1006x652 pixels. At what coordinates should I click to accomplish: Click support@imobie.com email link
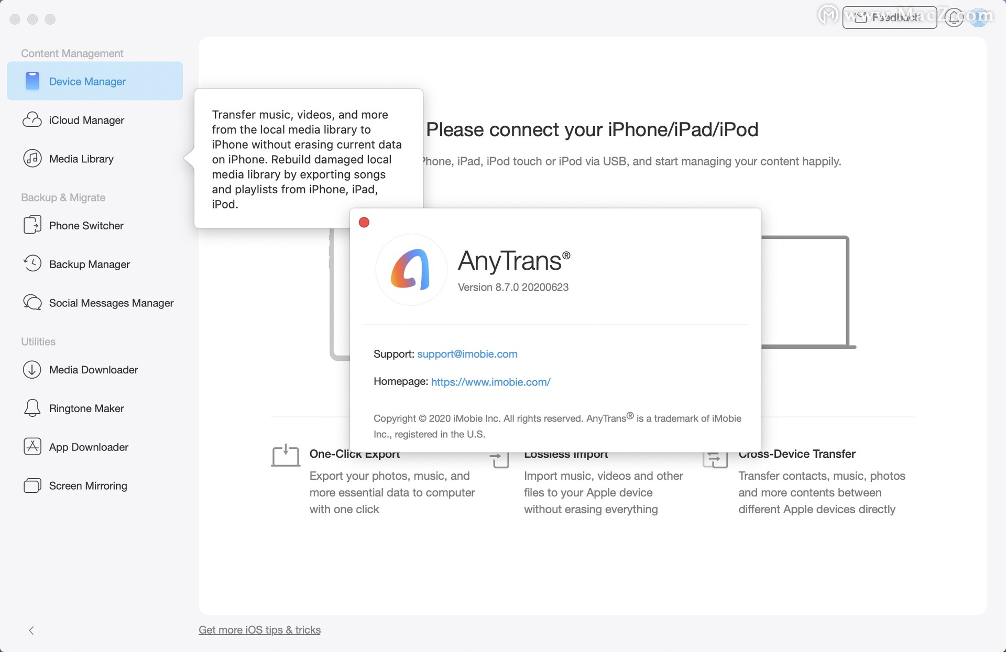coord(467,353)
